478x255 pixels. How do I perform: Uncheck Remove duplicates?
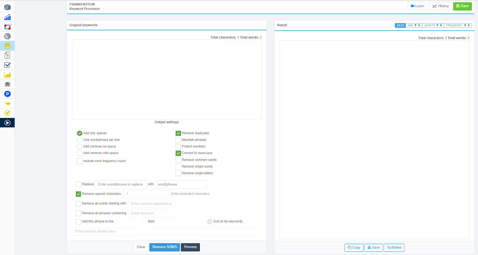tap(178, 133)
